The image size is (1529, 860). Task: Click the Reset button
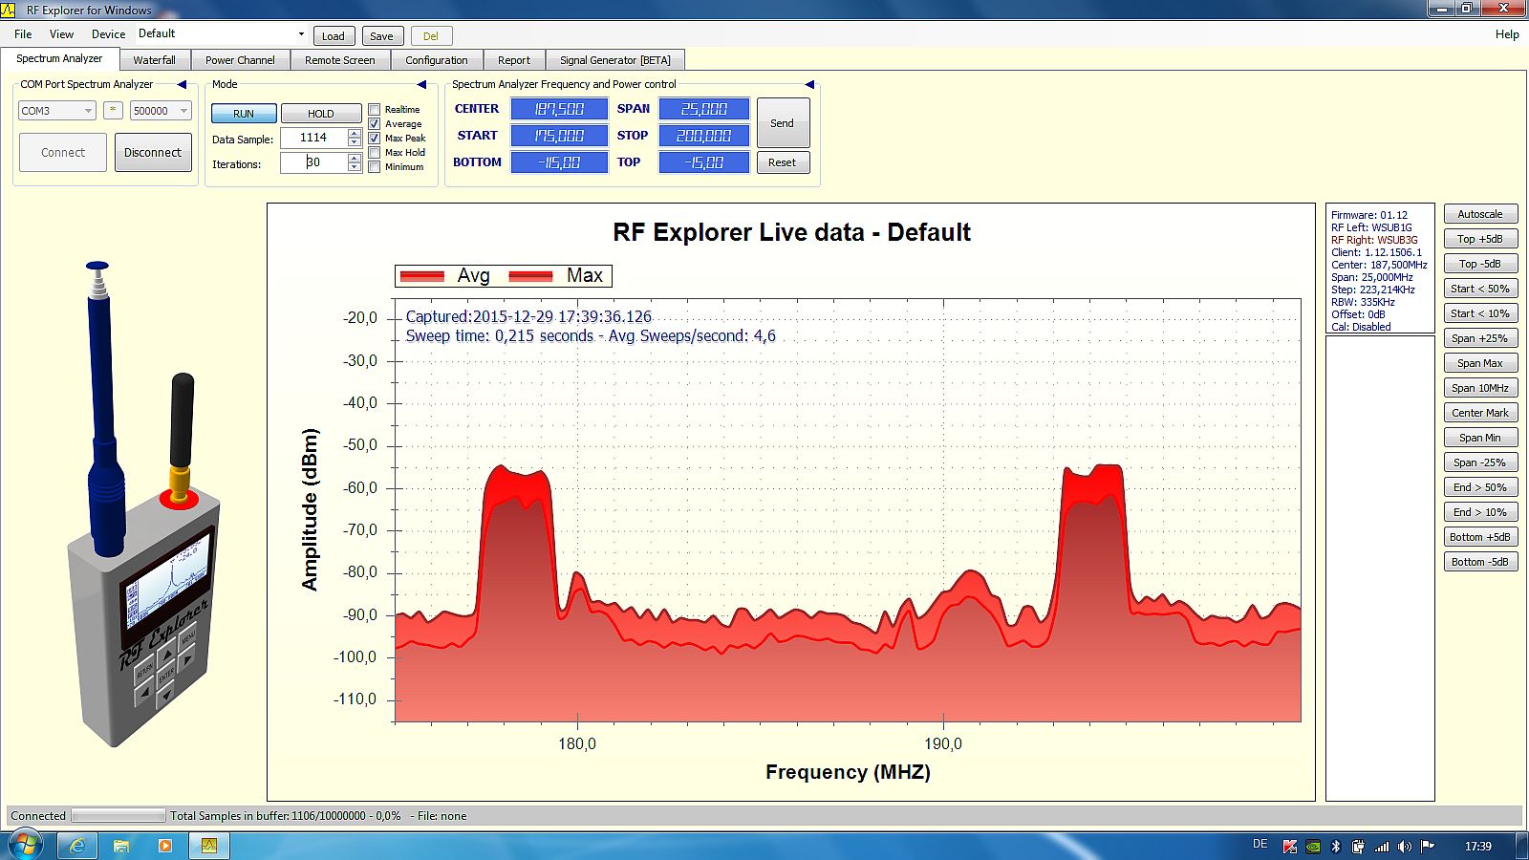783,162
